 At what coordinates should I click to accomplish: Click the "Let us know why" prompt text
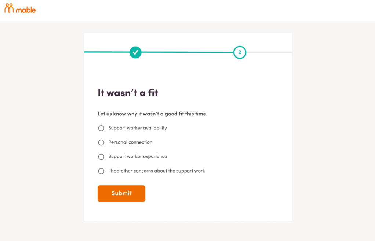[x=152, y=114]
